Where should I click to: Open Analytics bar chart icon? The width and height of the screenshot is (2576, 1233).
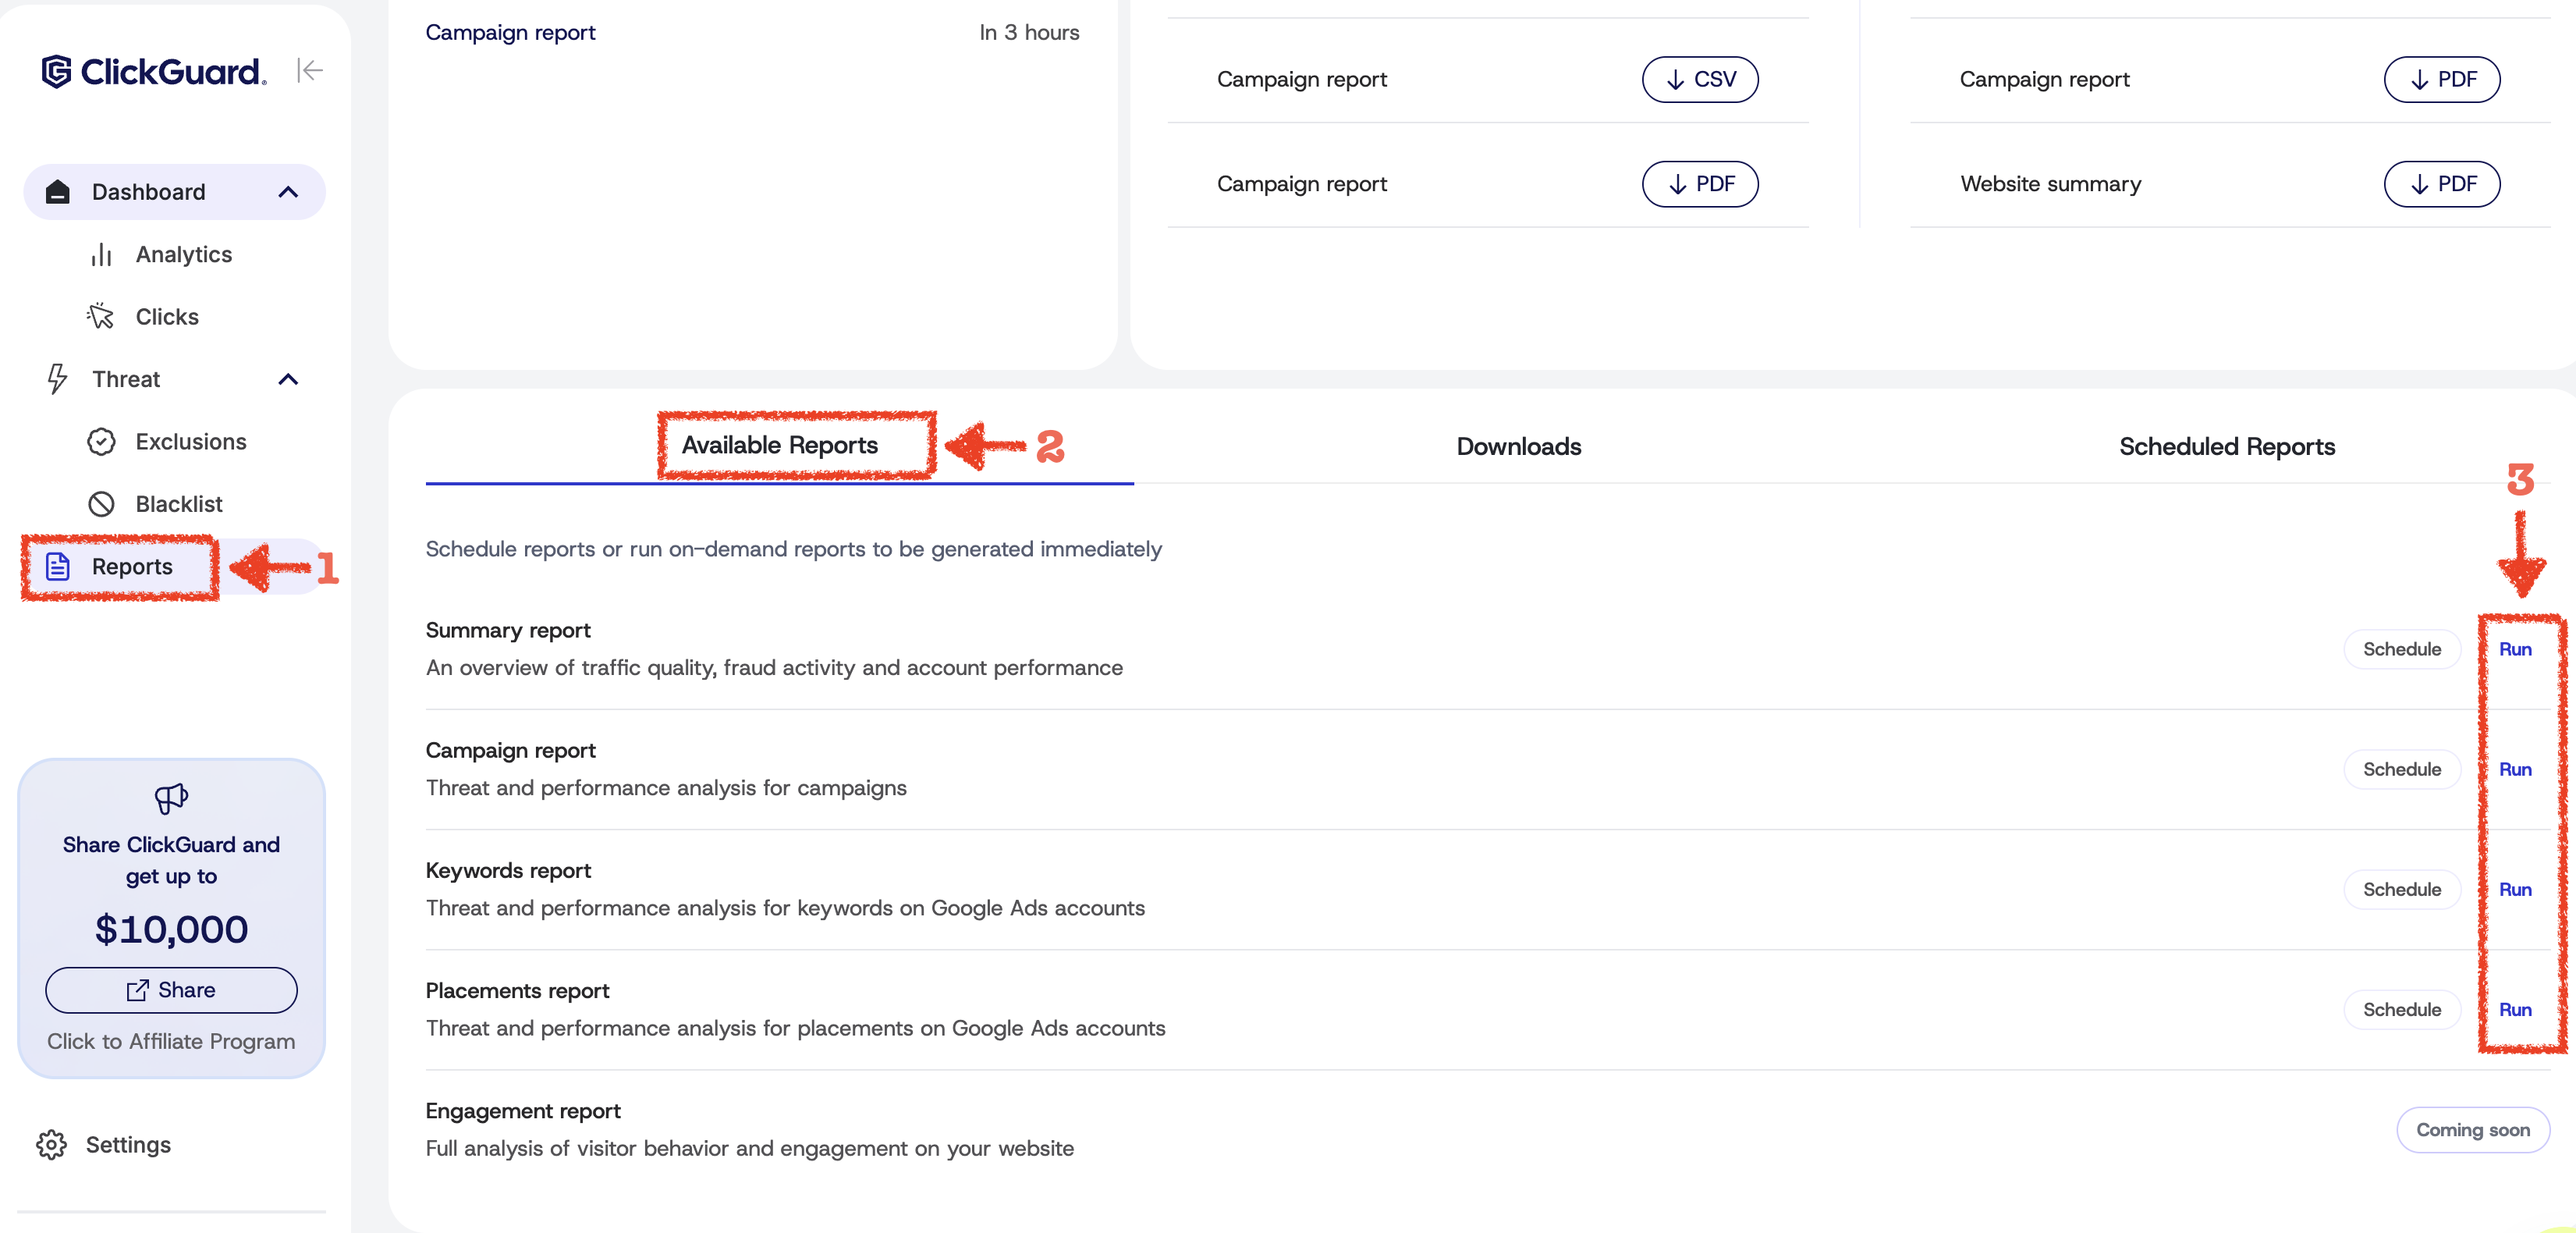(x=101, y=255)
